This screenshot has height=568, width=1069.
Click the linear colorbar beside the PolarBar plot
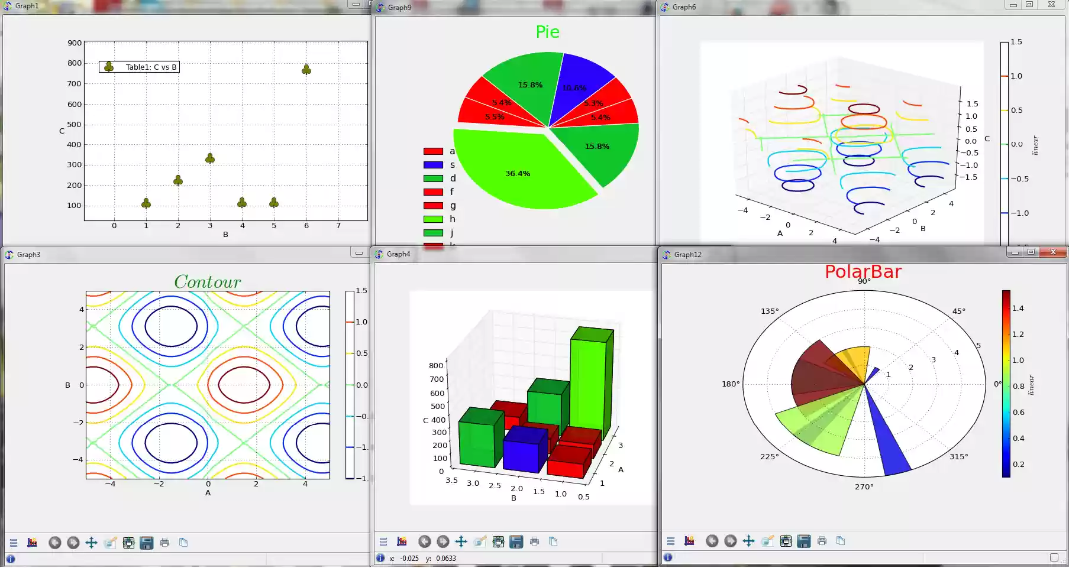click(1007, 384)
